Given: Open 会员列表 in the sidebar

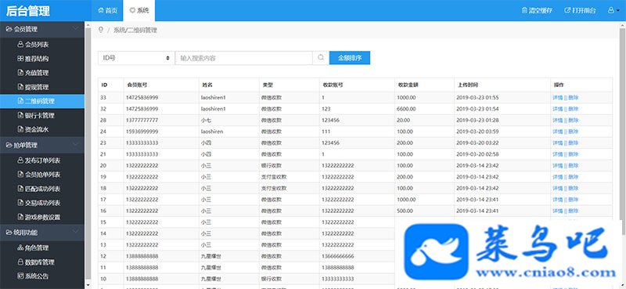Looking at the screenshot, I should [x=42, y=45].
